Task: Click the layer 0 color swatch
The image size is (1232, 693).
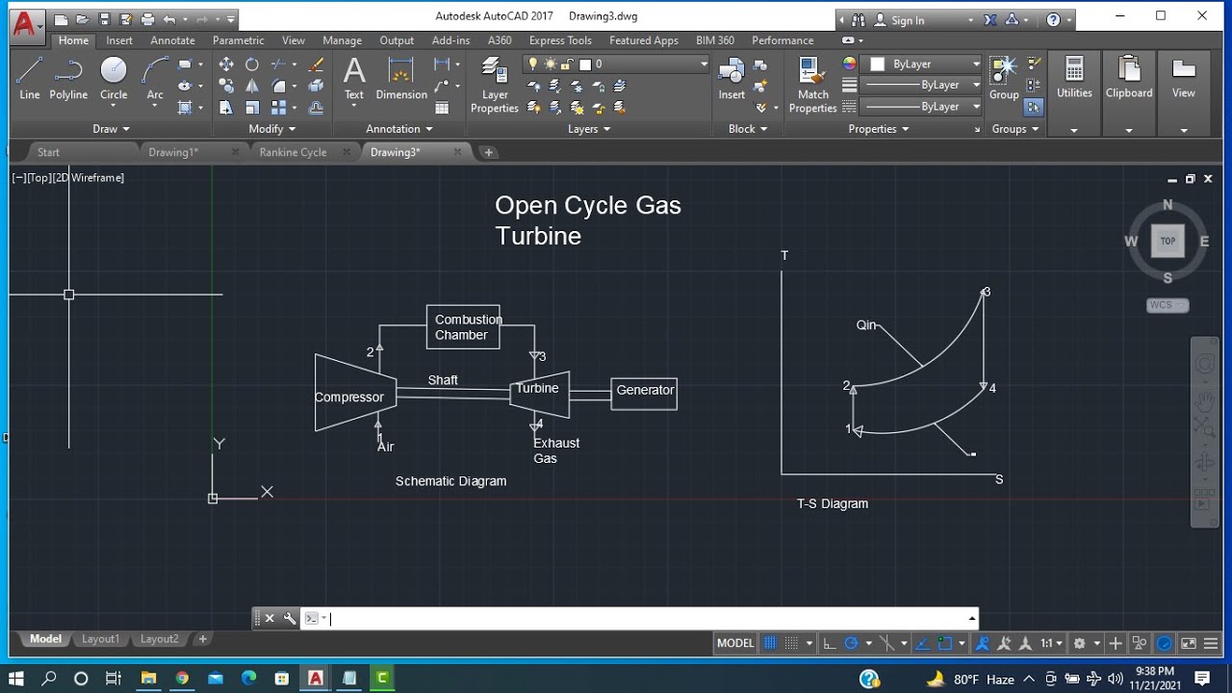Action: (584, 64)
